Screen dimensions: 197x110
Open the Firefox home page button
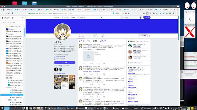[x=12, y=13]
